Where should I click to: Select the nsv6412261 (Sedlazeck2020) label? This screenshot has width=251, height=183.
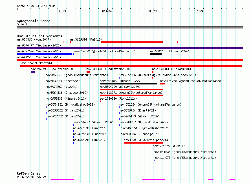point(39,57)
